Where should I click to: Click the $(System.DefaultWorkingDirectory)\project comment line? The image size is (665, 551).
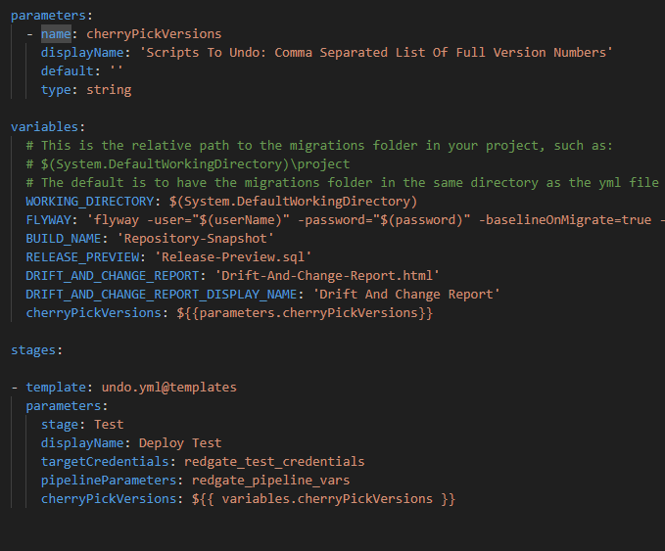click(188, 164)
